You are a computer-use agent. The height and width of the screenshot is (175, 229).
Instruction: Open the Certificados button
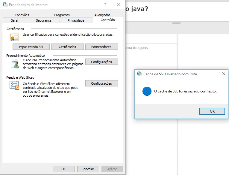click(67, 47)
